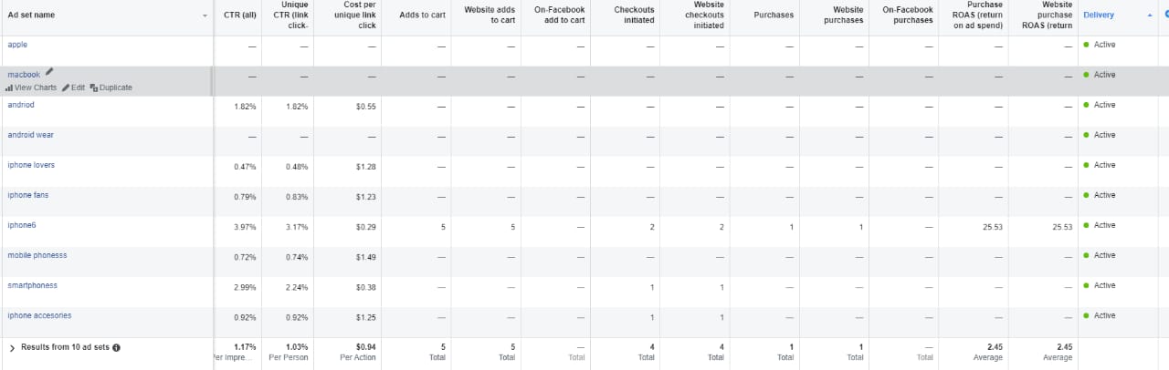Open the iphone6 ad set link
This screenshot has width=1169, height=370.
pyautogui.click(x=22, y=225)
